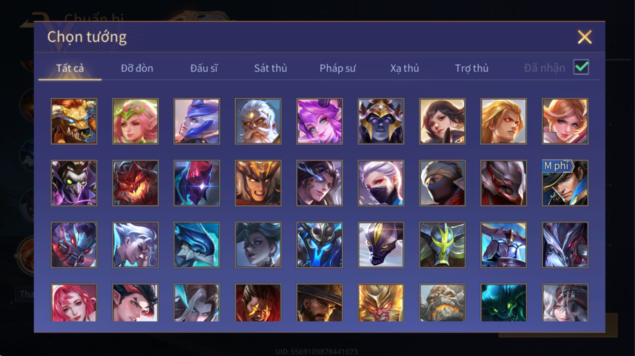Open the Xạ thủ tab
The image size is (635, 356).
[404, 68]
